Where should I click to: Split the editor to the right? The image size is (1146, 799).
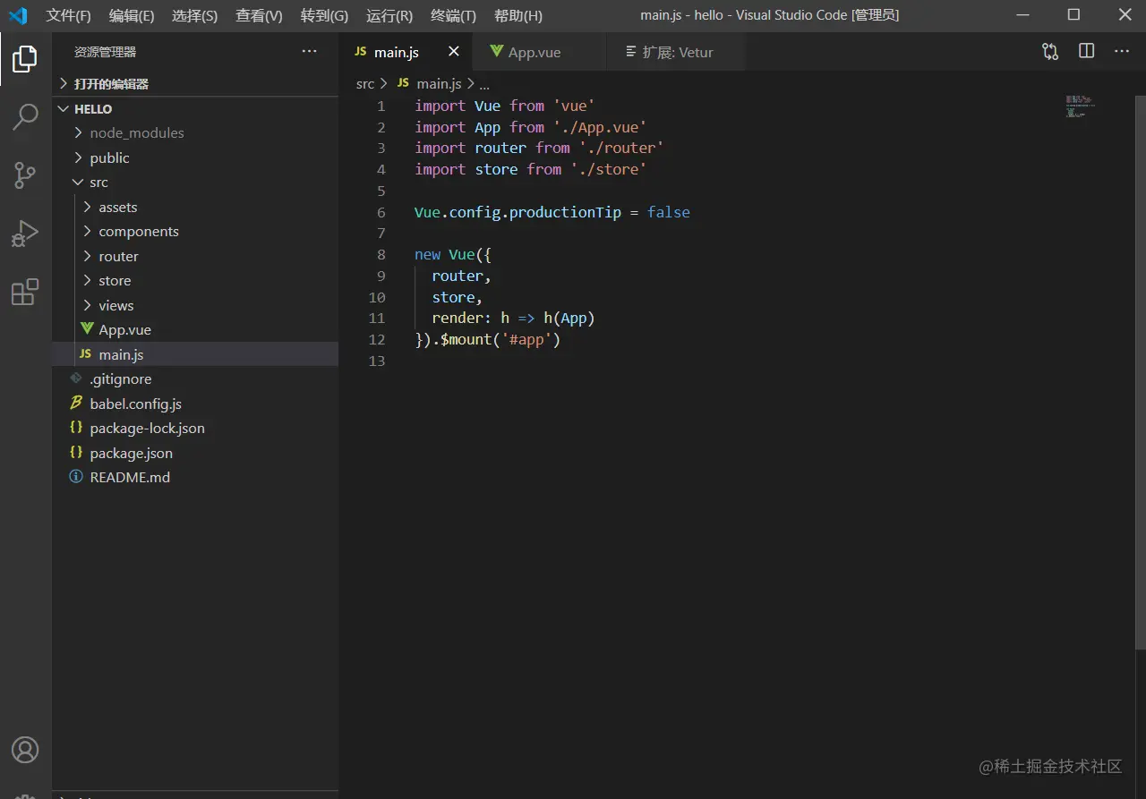1086,51
